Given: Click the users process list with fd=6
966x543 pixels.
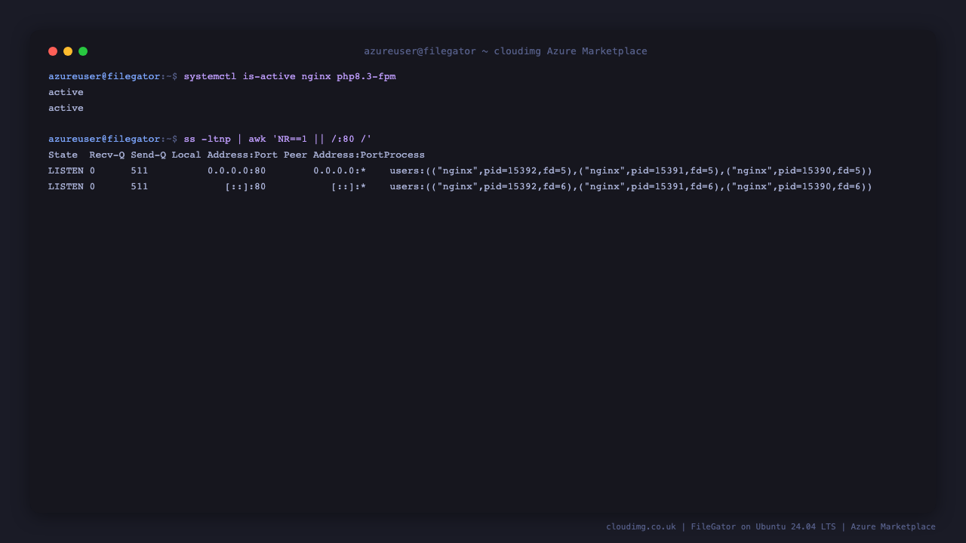Looking at the screenshot, I should pyautogui.click(x=631, y=186).
